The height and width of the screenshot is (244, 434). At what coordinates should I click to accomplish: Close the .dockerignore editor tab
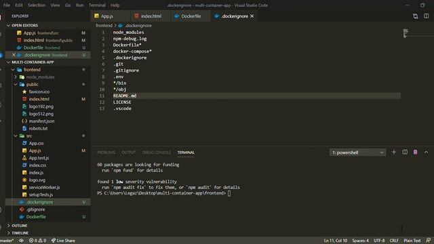point(252,16)
